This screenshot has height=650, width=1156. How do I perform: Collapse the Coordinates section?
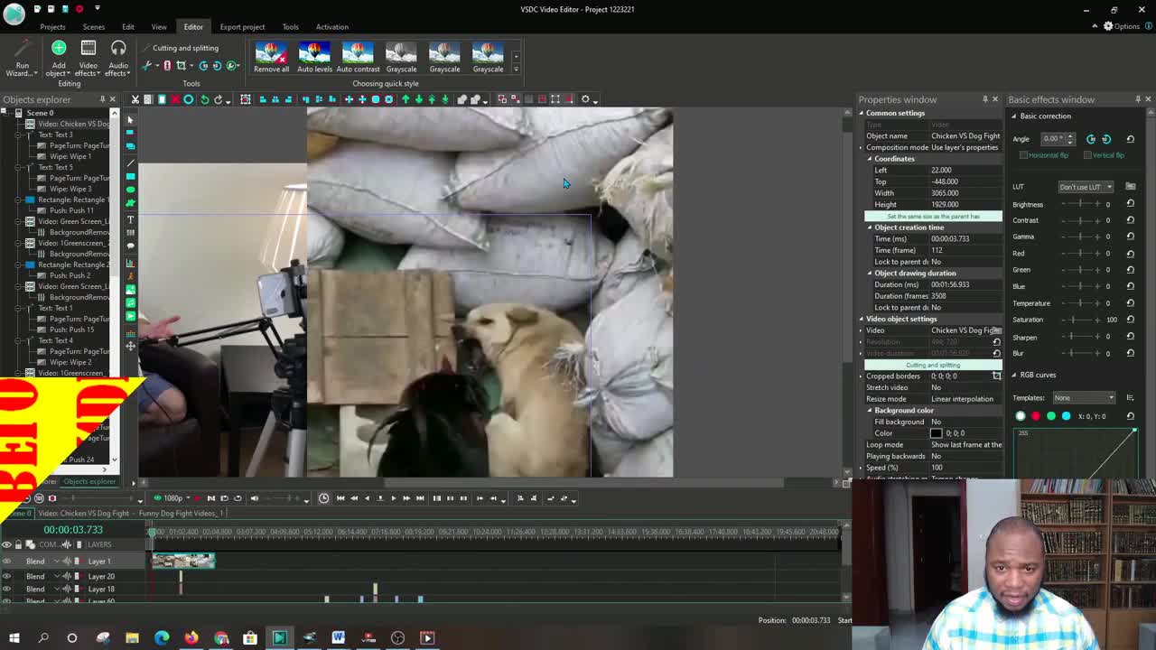pos(870,159)
